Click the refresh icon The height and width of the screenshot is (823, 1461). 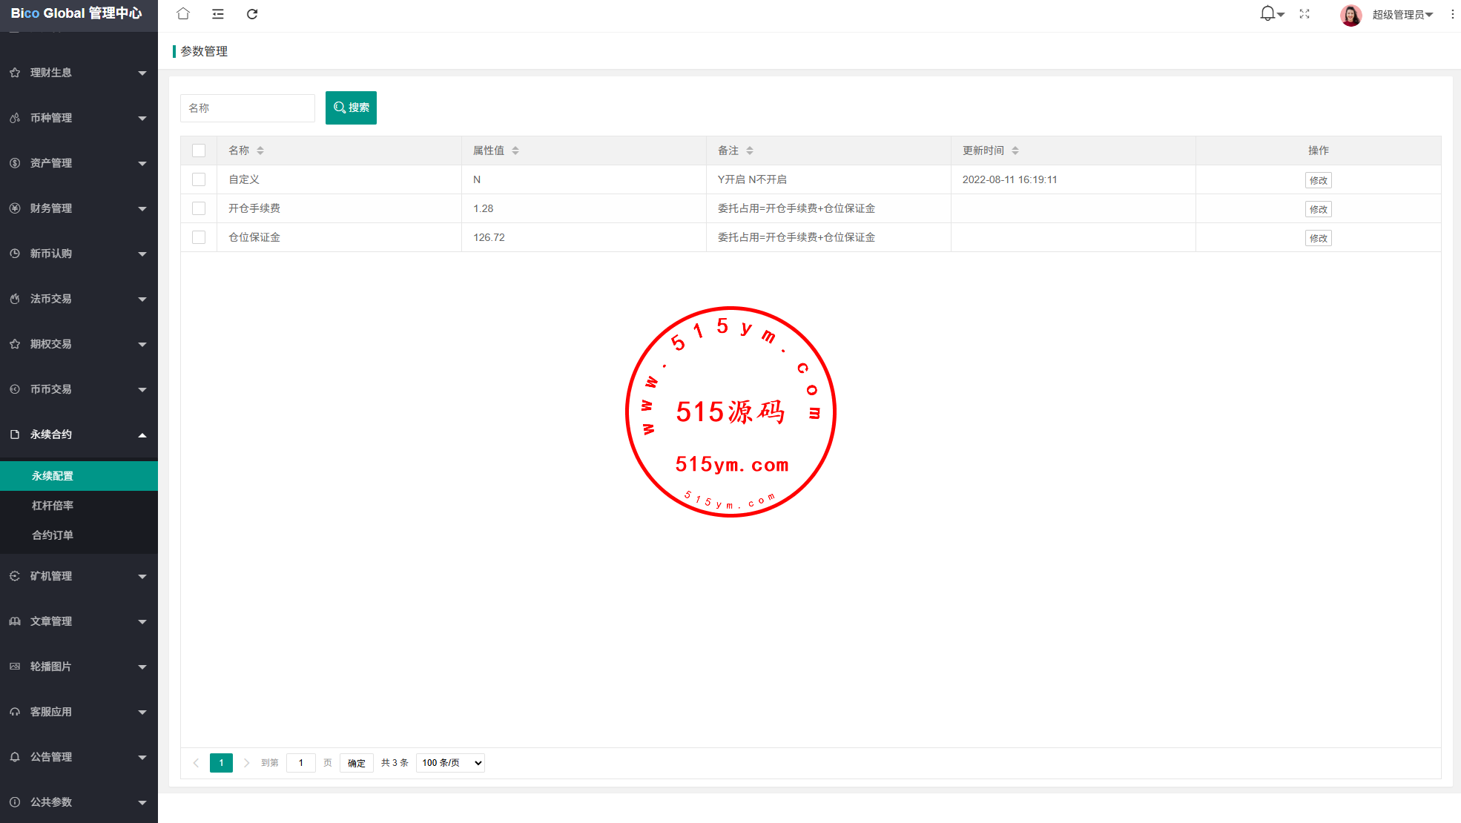pos(252,13)
